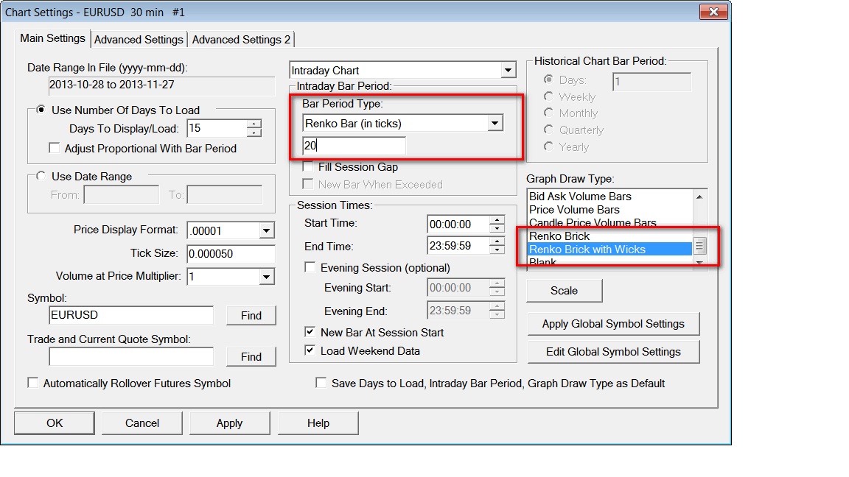Viewport: 849px width, 477px height.
Task: Increase session End Time with up arrow
Action: (x=497, y=241)
